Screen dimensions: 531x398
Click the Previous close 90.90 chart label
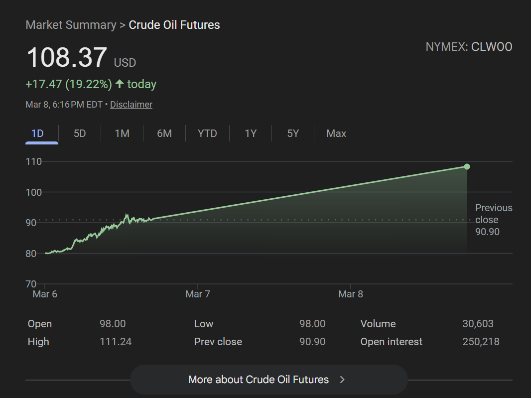click(x=493, y=220)
